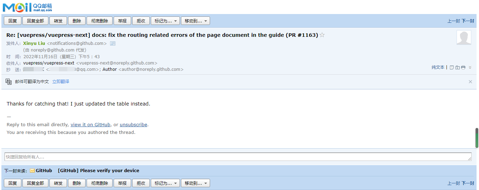The width and height of the screenshot is (479, 190).
Task: Print the email using the printer icon
Action: click(x=463, y=67)
